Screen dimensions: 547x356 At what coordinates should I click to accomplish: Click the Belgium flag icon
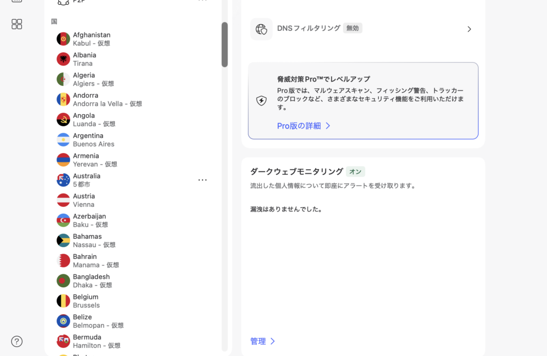point(64,300)
